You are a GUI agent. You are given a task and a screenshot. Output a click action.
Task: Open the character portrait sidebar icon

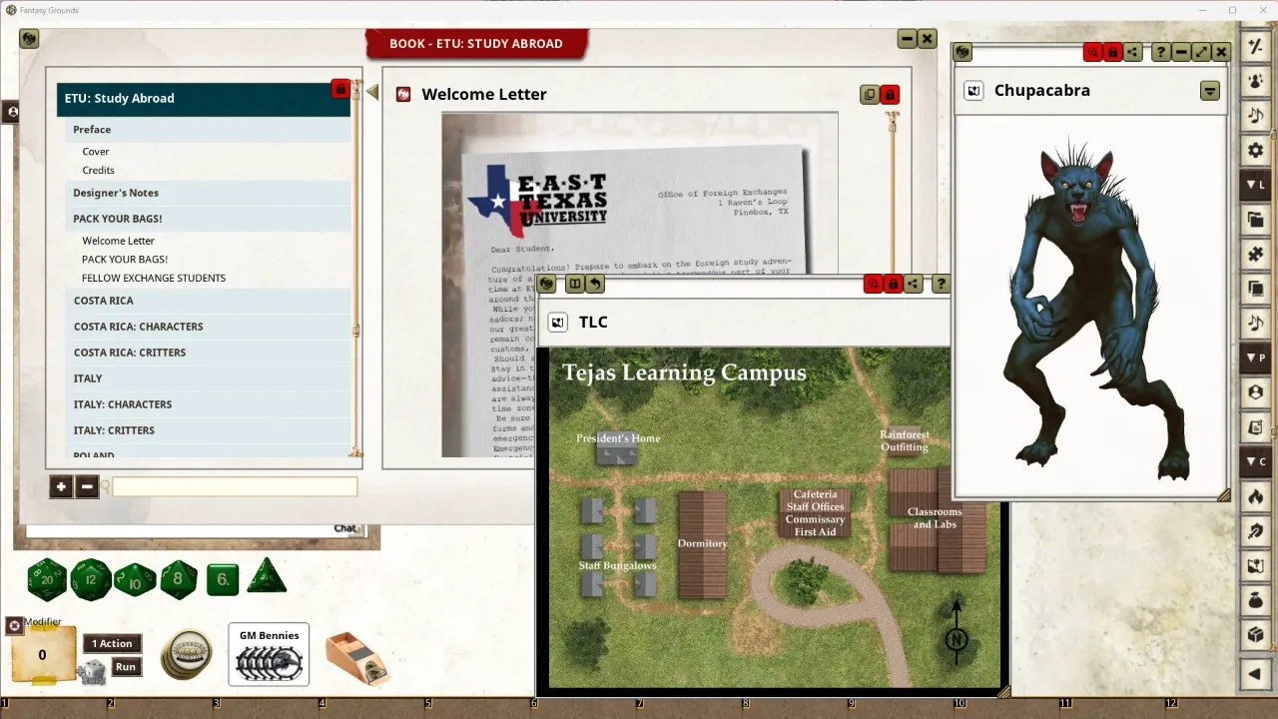click(1255, 392)
